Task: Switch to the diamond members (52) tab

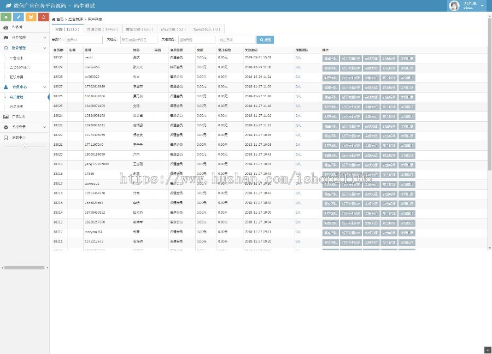Action: [x=173, y=29]
